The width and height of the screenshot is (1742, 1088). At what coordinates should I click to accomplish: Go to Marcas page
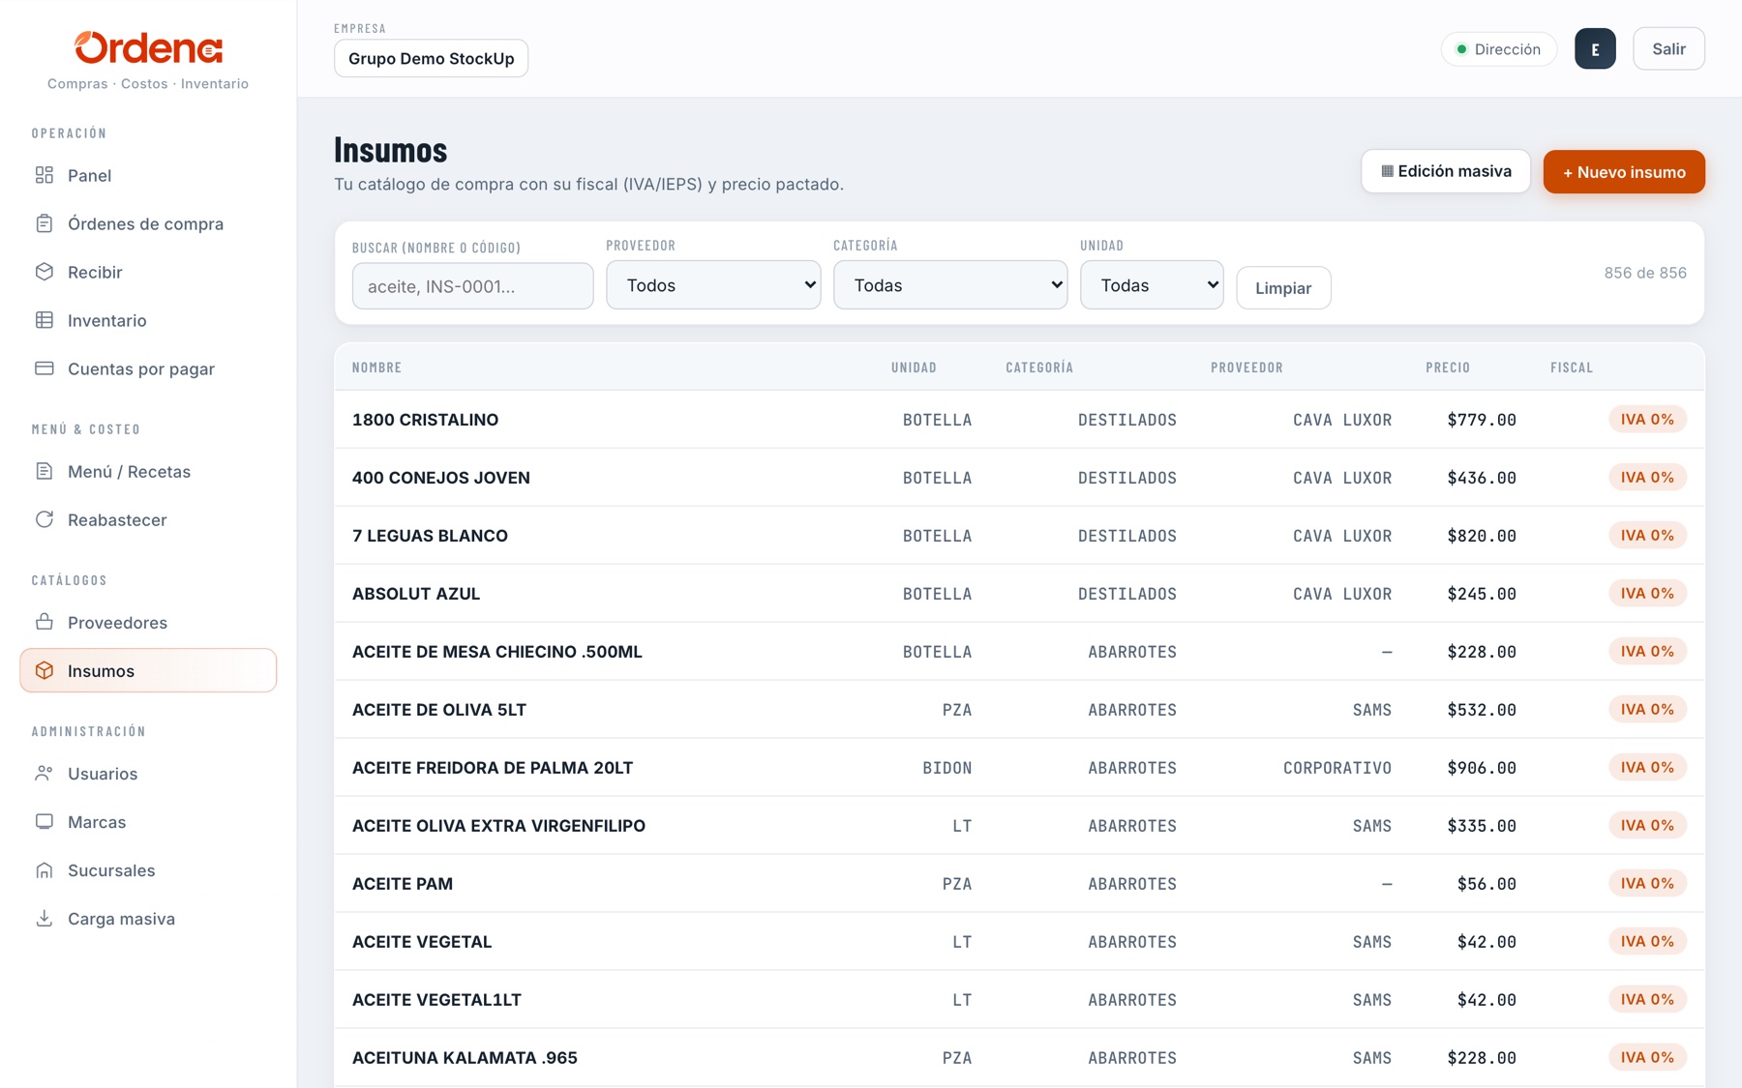148,821
